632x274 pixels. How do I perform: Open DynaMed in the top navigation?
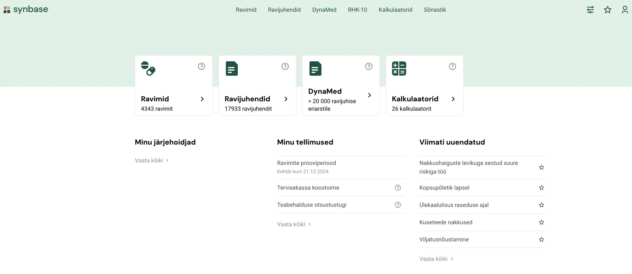[324, 10]
